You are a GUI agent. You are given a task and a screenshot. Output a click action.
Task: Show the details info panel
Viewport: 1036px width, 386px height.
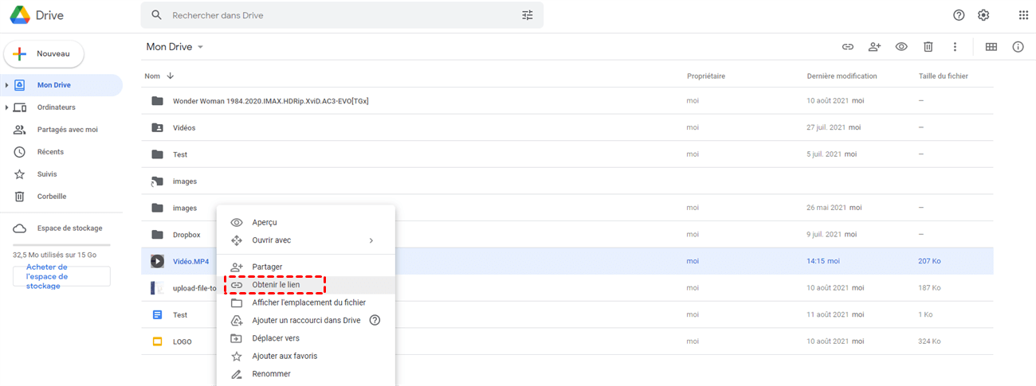click(x=1018, y=47)
